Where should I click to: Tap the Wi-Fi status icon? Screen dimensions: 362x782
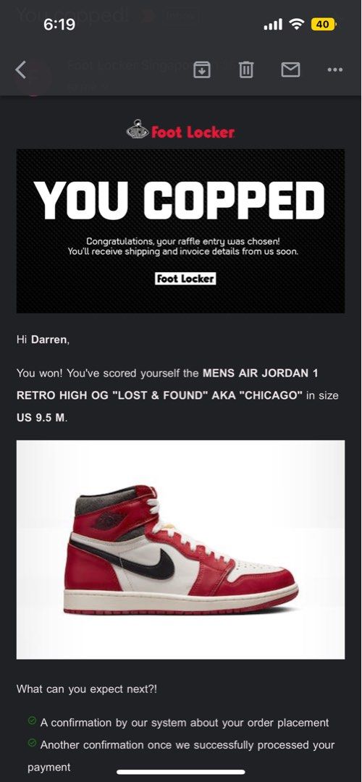tap(297, 24)
